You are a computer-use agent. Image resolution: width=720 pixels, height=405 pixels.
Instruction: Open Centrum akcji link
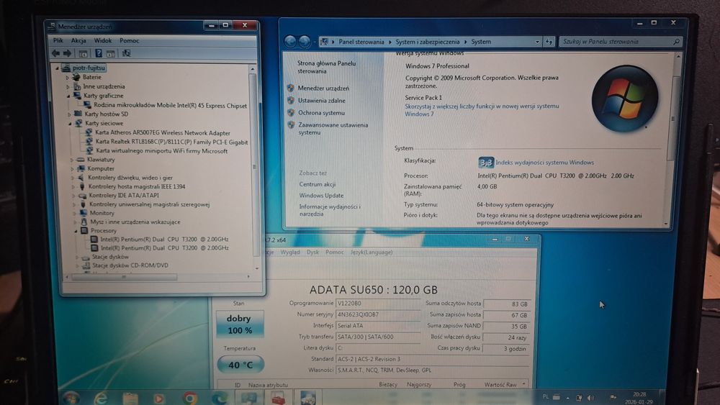pos(318,184)
